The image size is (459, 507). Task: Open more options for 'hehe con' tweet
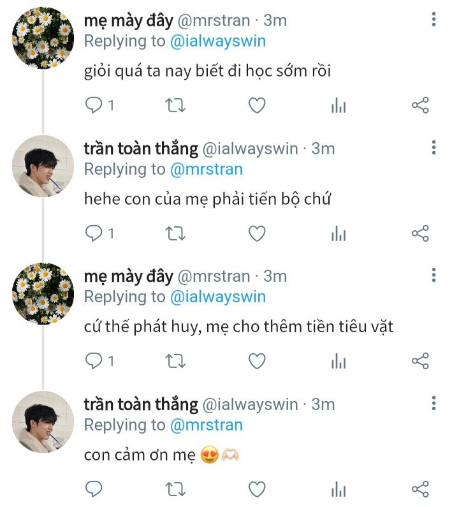[x=433, y=148]
